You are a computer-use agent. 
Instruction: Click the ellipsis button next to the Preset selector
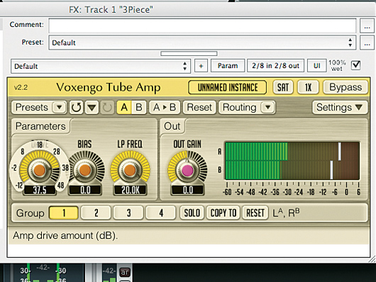pyautogui.click(x=367, y=43)
